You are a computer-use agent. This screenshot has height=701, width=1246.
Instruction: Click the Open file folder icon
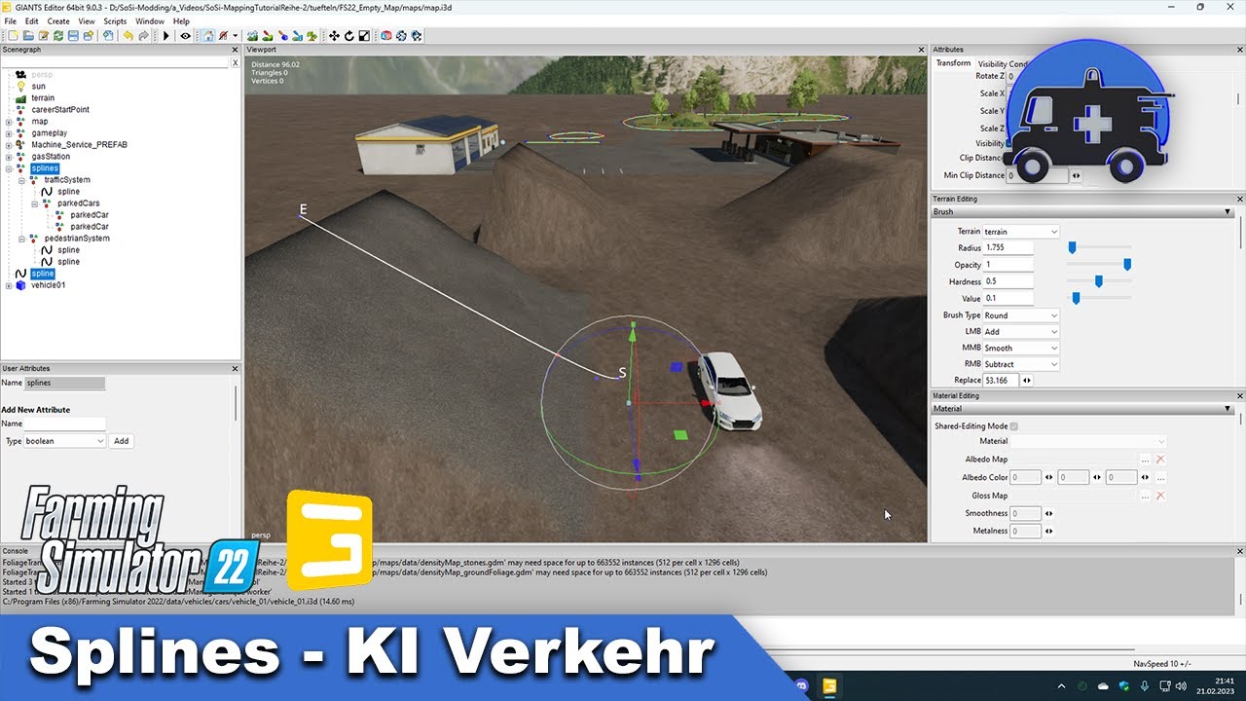pyautogui.click(x=28, y=36)
